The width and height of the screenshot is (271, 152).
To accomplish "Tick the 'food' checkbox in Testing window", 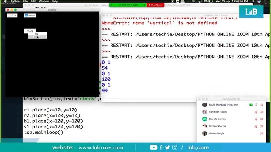I will tap(9, 15).
